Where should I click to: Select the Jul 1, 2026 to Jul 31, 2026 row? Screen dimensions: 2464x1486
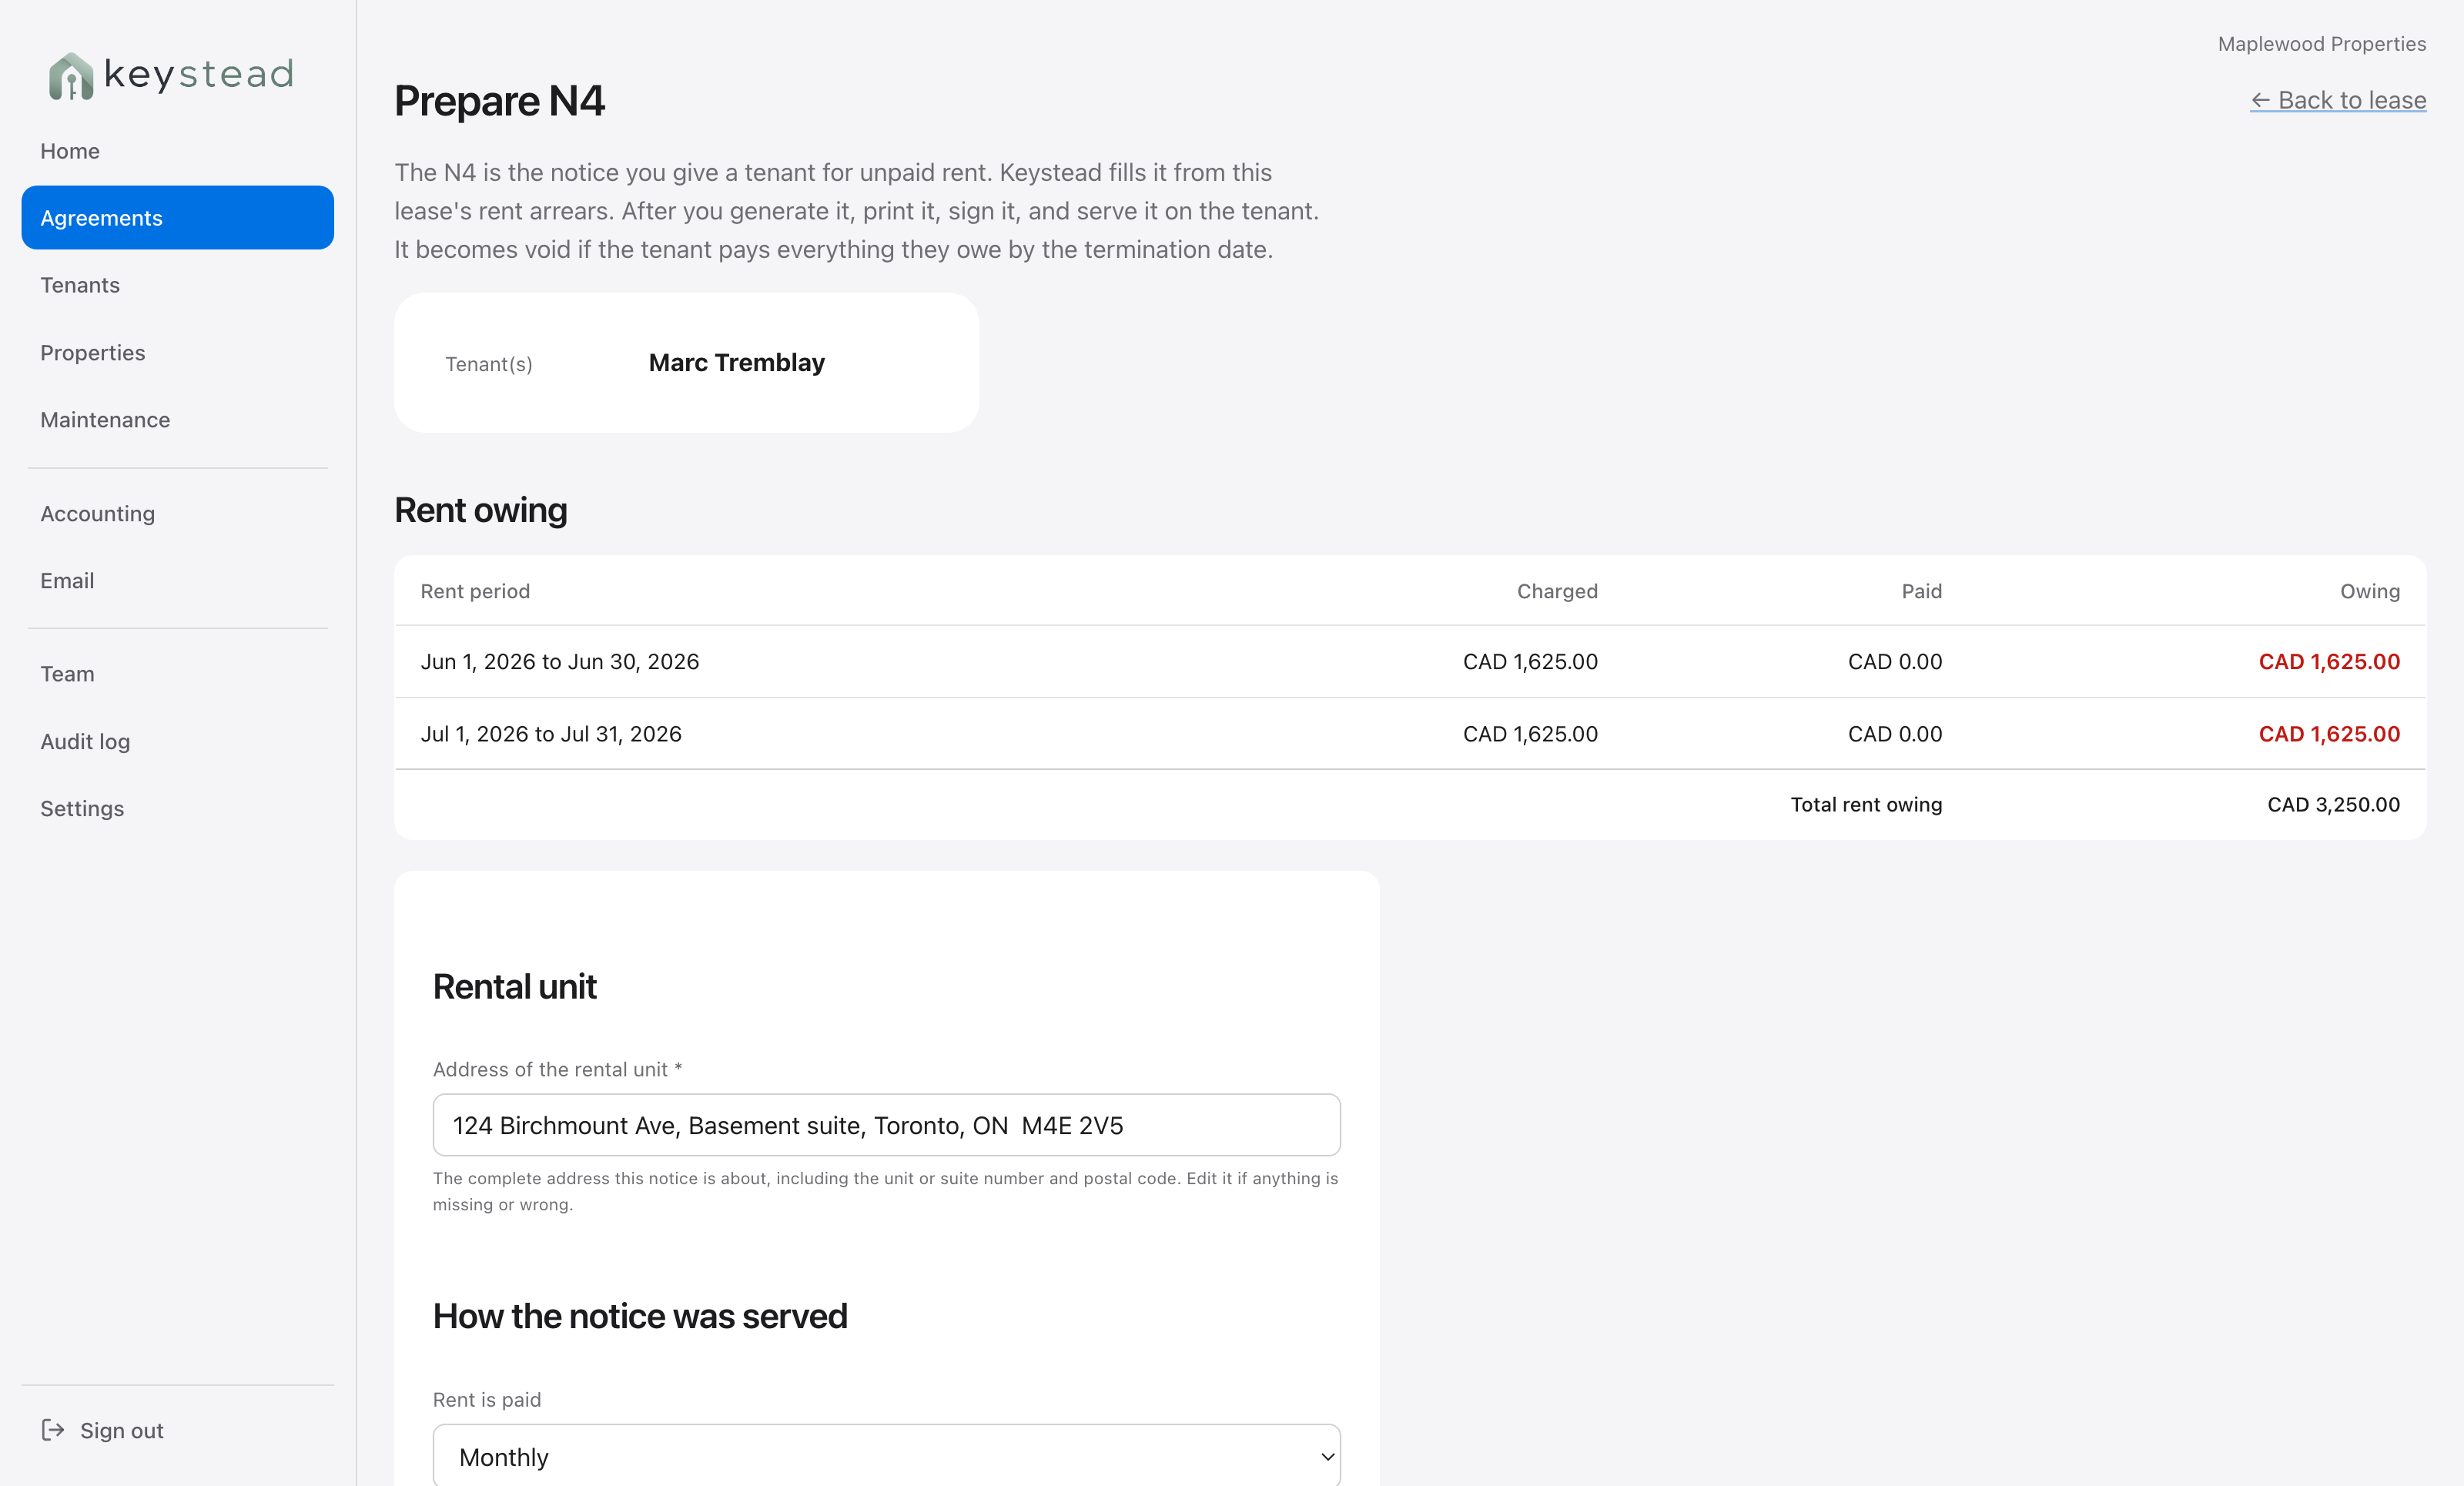[1410, 733]
